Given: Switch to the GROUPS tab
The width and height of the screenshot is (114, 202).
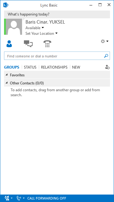Looking at the screenshot, I should point(11,67).
